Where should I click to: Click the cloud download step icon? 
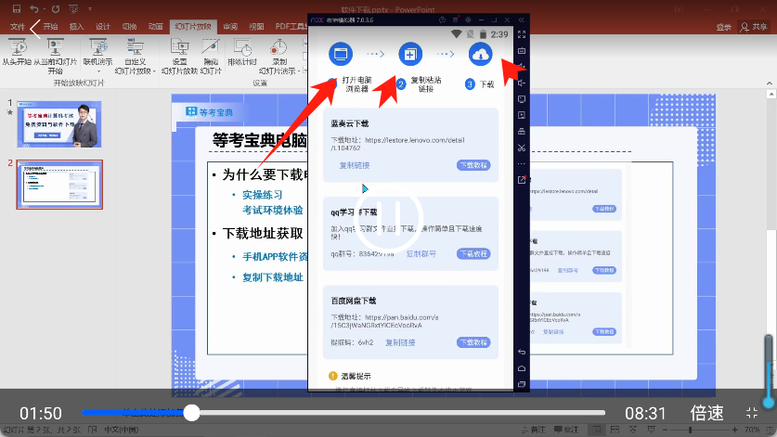(x=480, y=55)
